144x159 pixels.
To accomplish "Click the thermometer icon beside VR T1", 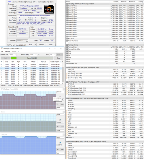I will 67,144.
